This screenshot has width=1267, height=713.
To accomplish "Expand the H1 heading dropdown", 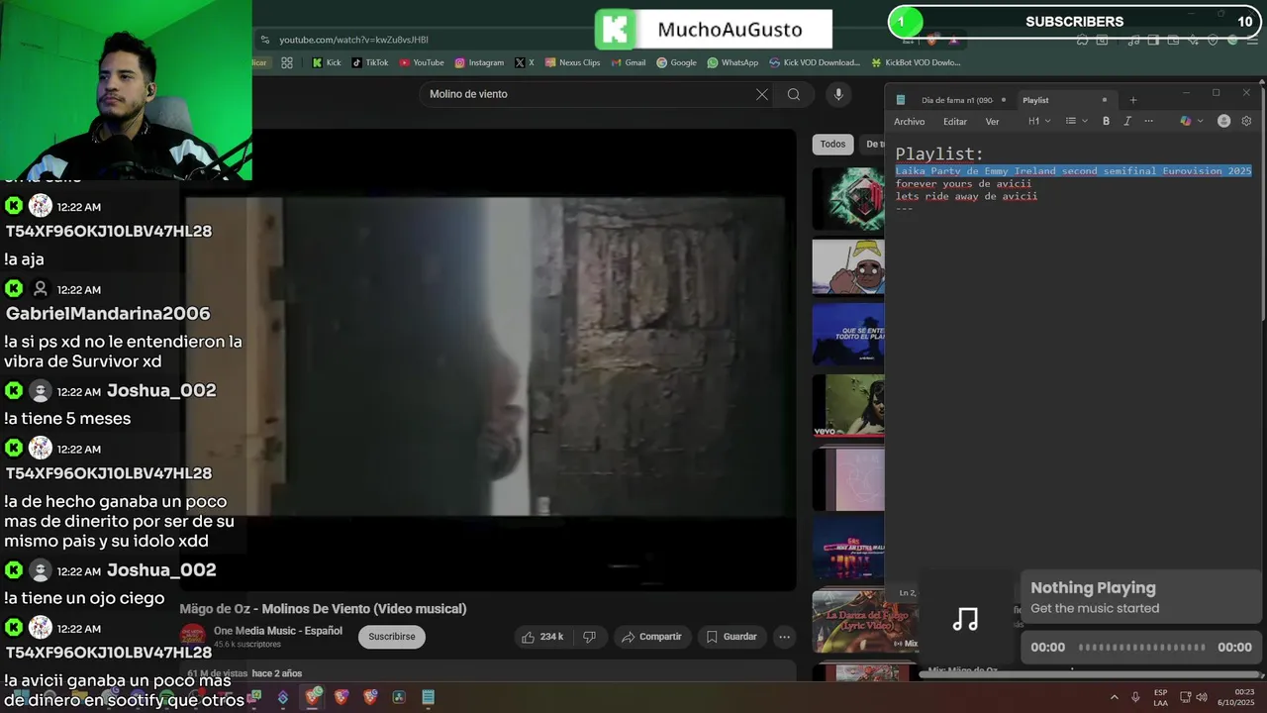I will pyautogui.click(x=1039, y=121).
